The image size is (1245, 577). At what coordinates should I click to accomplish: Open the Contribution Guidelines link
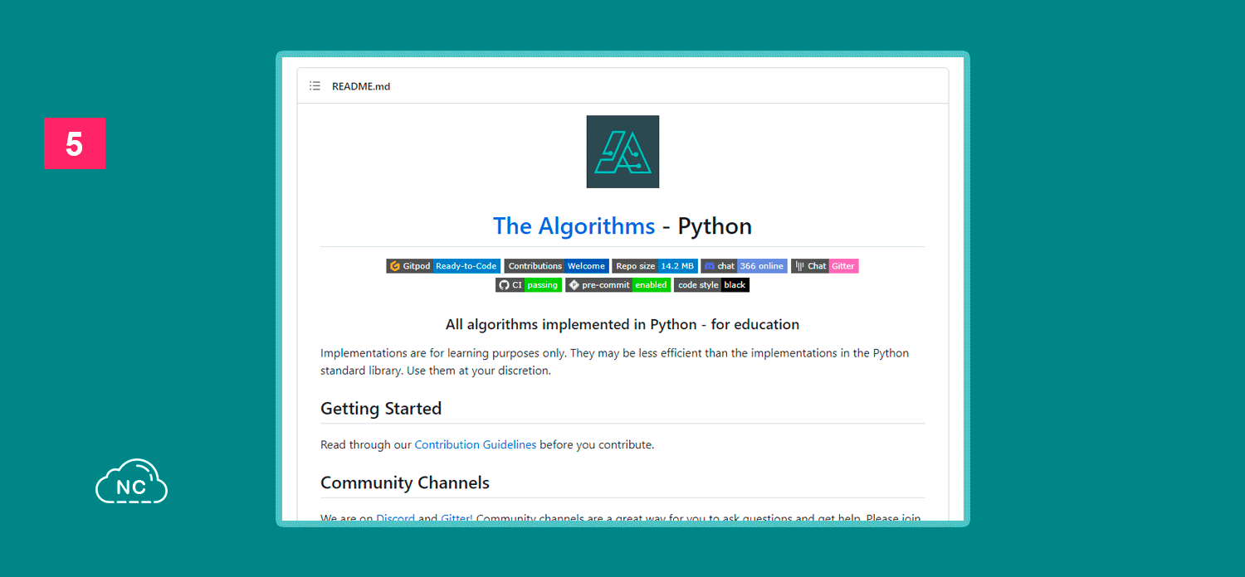(476, 445)
